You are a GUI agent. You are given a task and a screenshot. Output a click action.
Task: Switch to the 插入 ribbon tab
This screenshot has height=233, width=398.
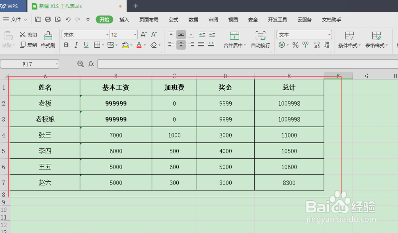(124, 19)
